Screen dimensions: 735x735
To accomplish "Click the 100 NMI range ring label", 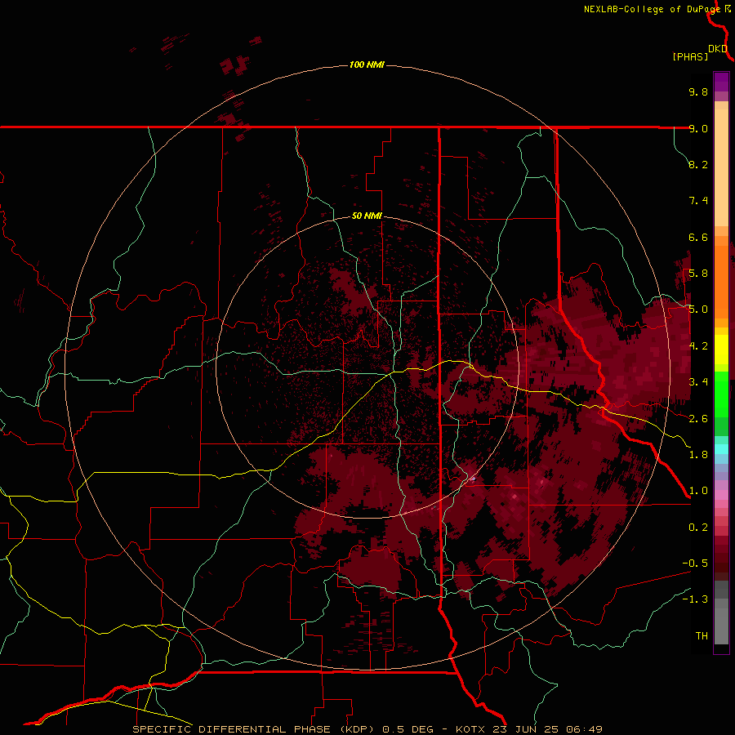I will click(x=367, y=65).
